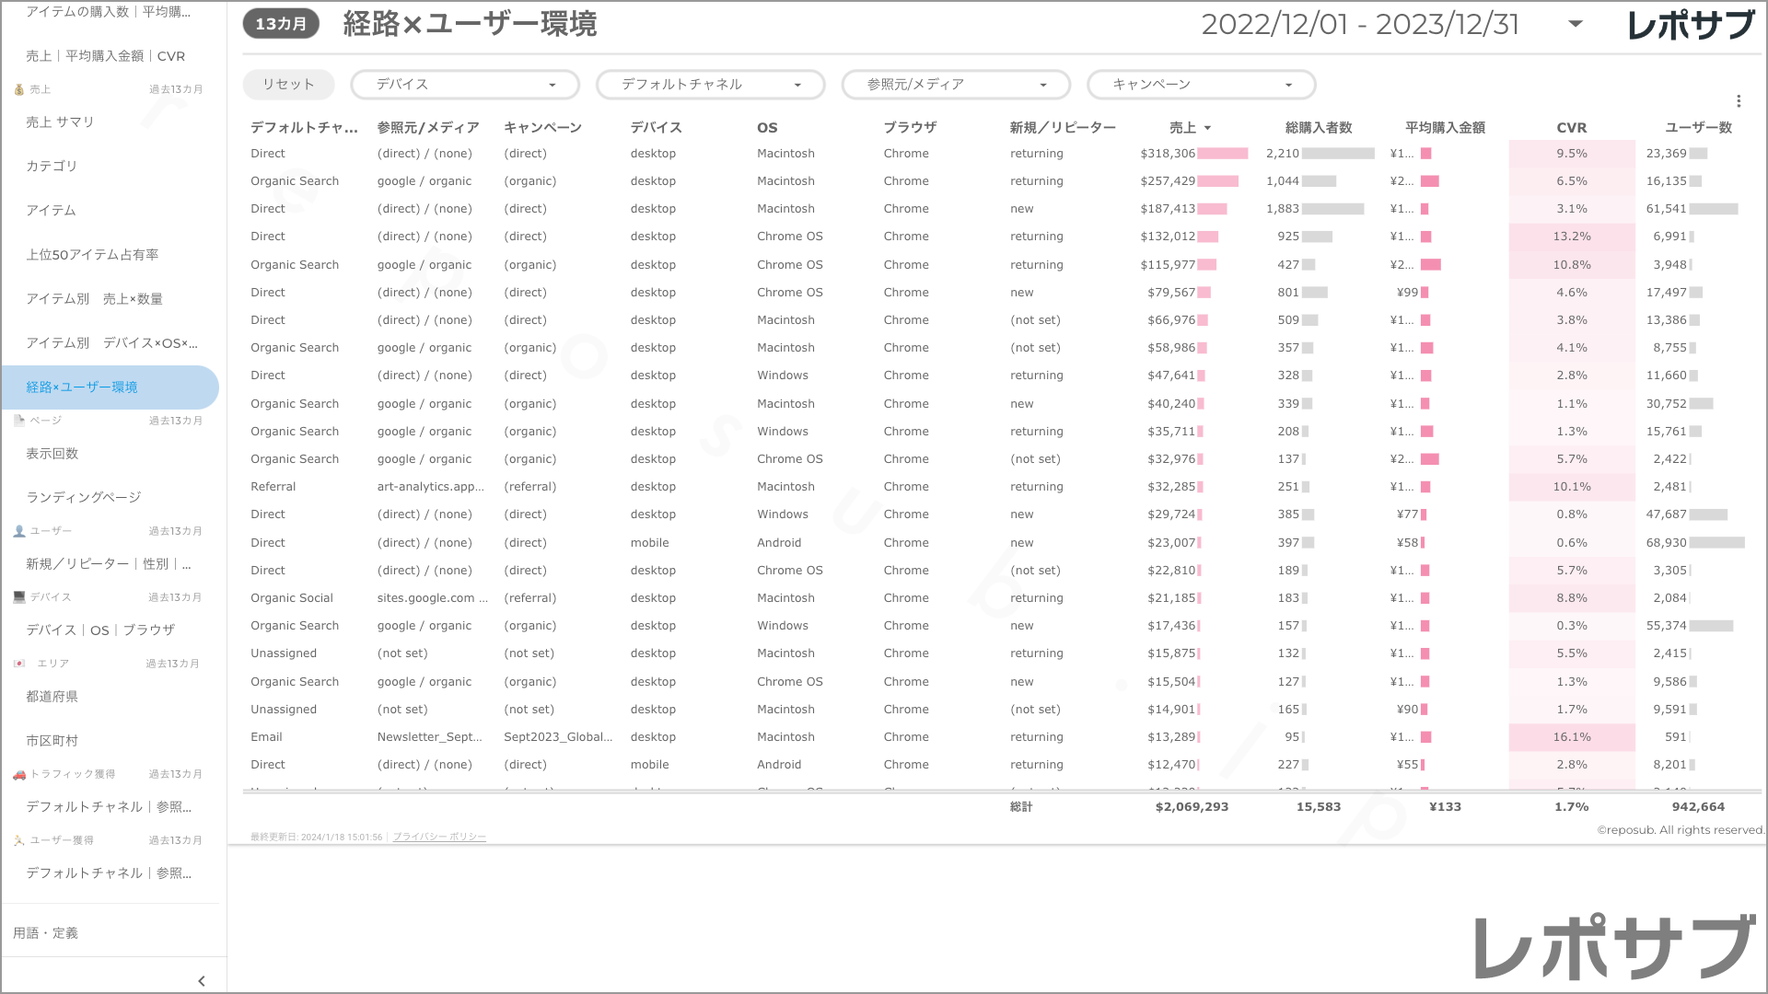Expand the 参照元/メディア filter dropdown
Image resolution: width=1768 pixels, height=994 pixels.
[x=956, y=85]
